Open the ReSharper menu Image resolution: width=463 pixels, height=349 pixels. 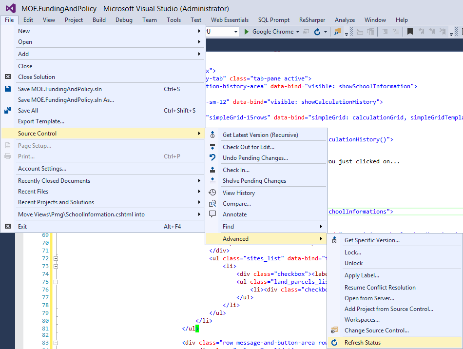tap(312, 20)
